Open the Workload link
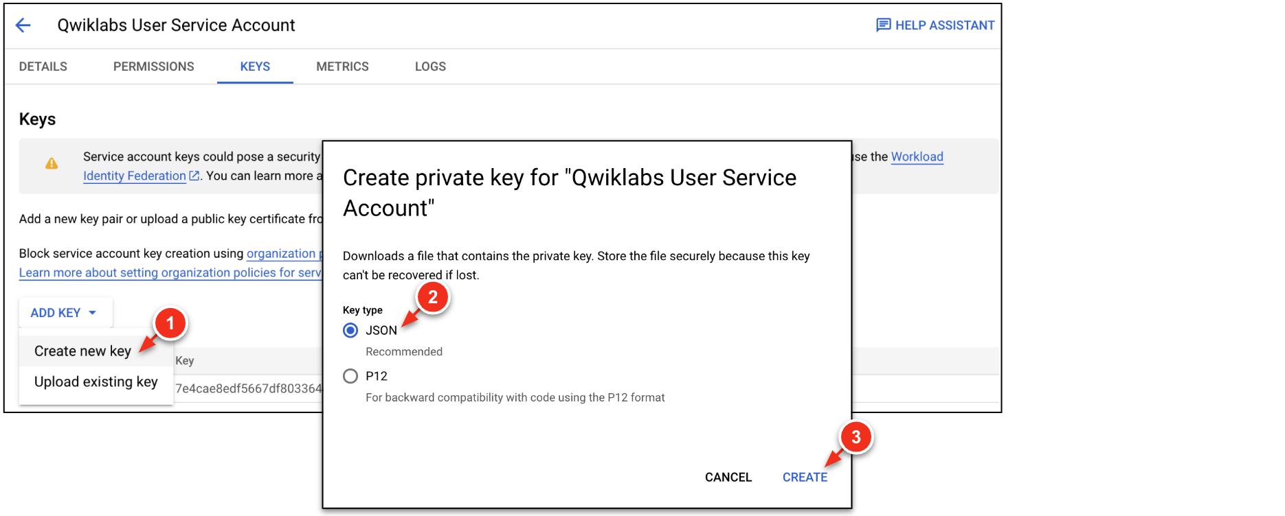1285x516 pixels. coord(917,157)
